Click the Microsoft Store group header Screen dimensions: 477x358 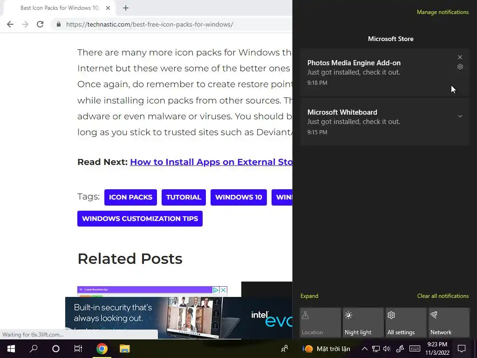click(x=391, y=39)
